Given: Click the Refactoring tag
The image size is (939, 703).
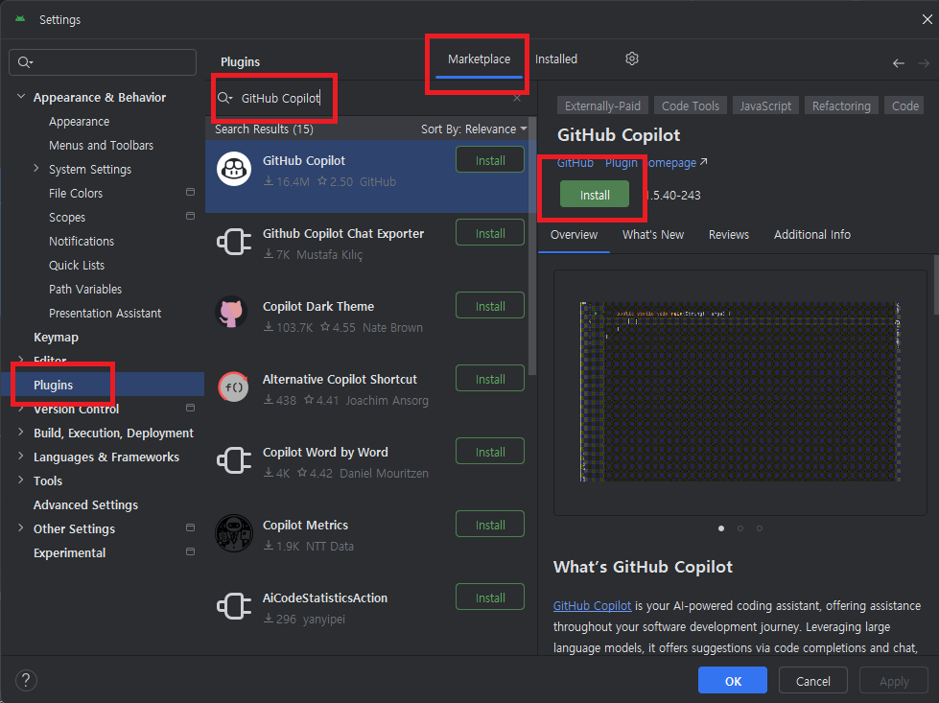Looking at the screenshot, I should click(x=841, y=105).
